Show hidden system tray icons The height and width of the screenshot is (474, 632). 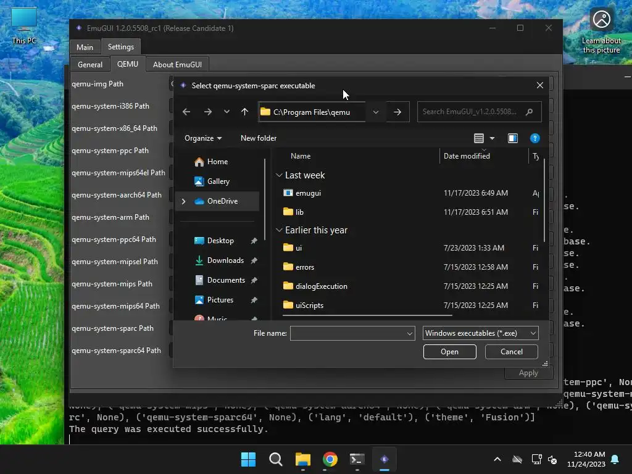tap(497, 459)
